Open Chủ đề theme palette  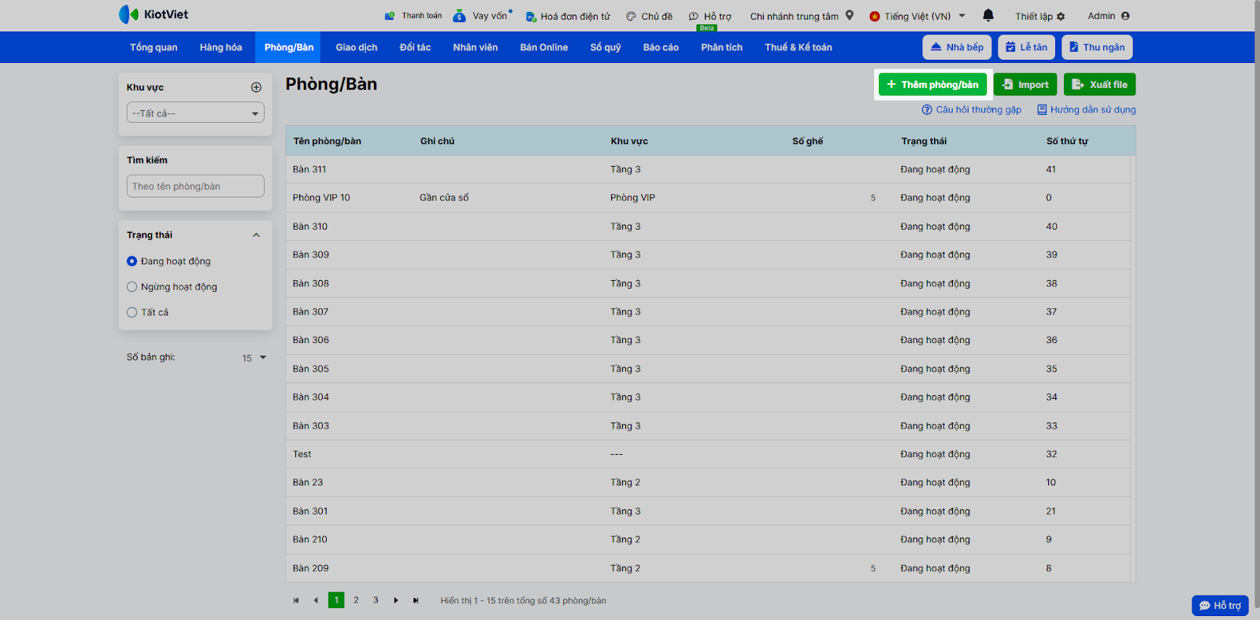[649, 16]
